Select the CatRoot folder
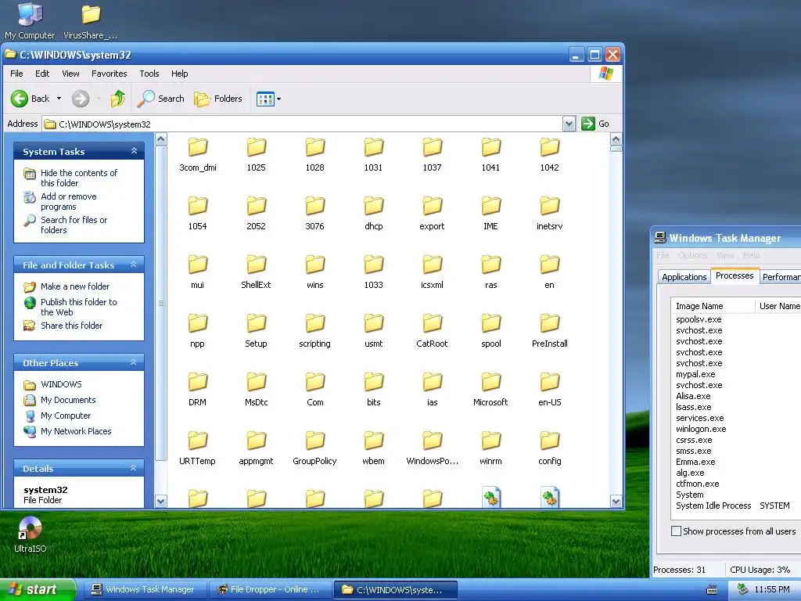The height and width of the screenshot is (601, 801). pos(432,330)
